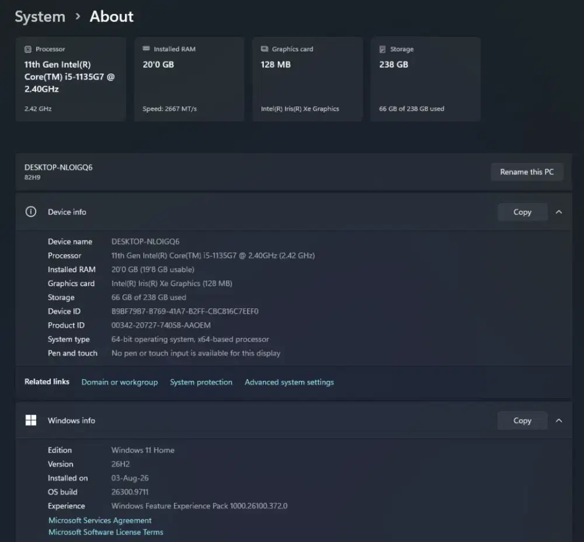This screenshot has width=584, height=542.
Task: Click Processor value row in Device info
Action: pos(213,256)
